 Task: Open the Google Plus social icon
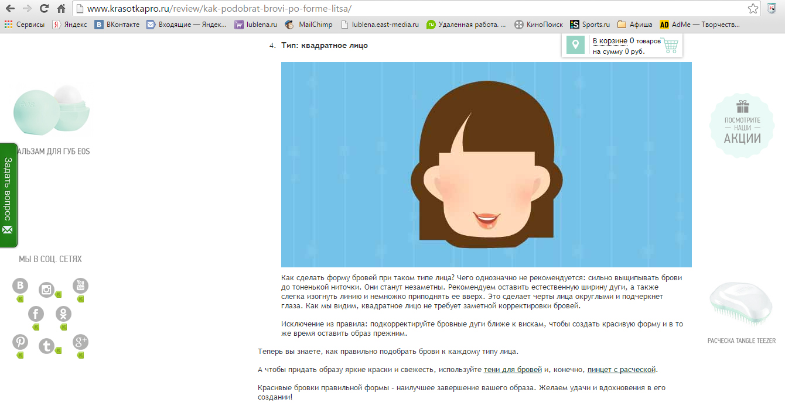[x=80, y=342]
